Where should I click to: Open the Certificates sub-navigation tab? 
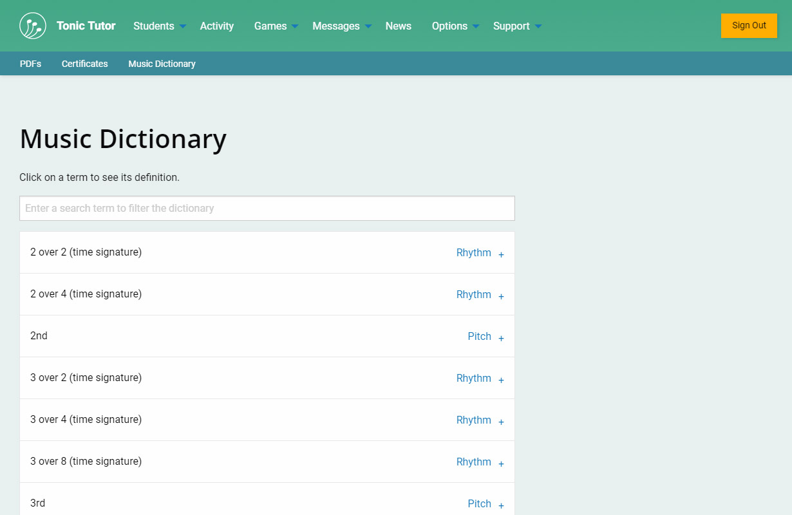point(85,64)
